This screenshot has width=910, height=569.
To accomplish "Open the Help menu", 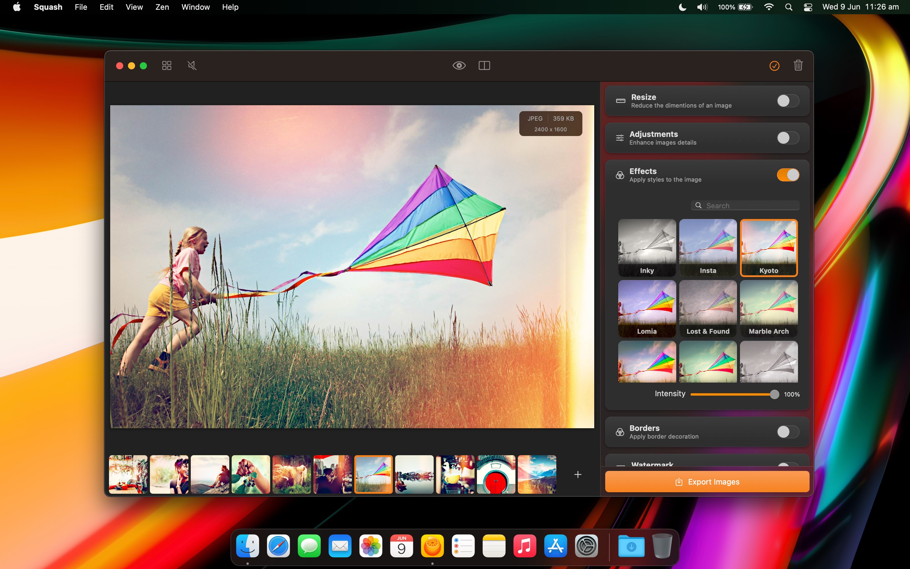I will pos(230,7).
